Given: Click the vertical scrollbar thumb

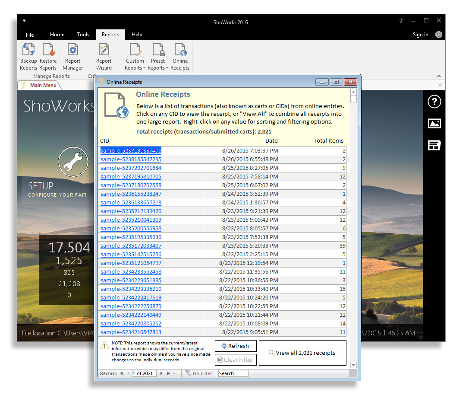Looking at the screenshot, I should point(354,99).
